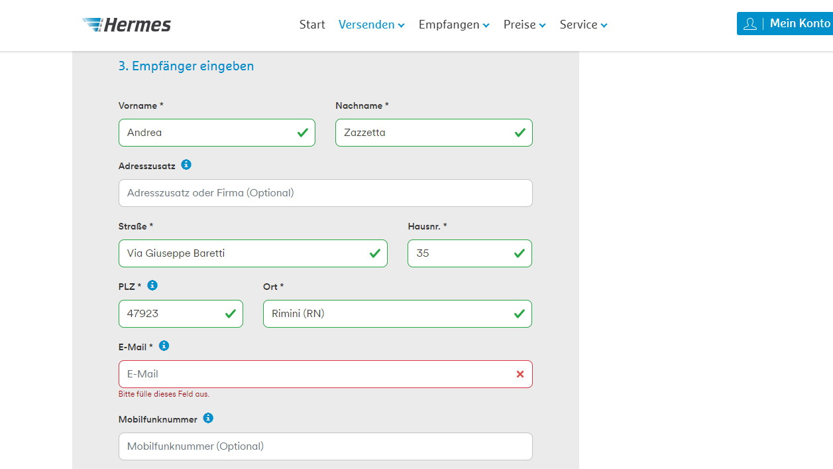Click the green checkmark in PLZ field
Screen dimensions: 833x469
tap(231, 314)
